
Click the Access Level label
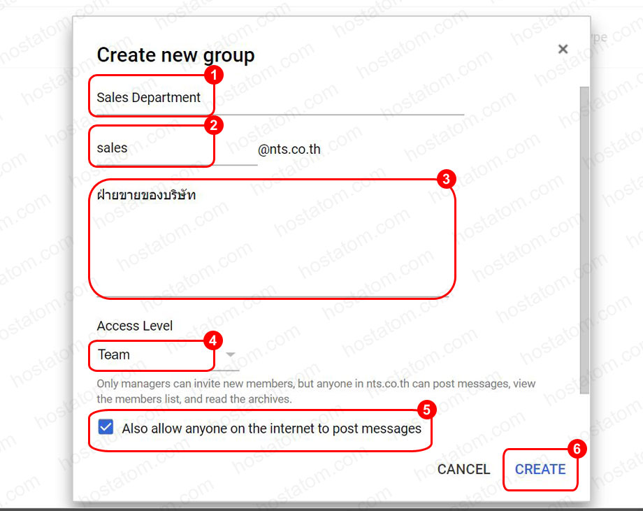click(x=135, y=326)
